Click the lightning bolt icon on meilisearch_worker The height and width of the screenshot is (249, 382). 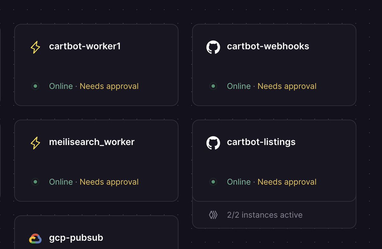tap(35, 143)
